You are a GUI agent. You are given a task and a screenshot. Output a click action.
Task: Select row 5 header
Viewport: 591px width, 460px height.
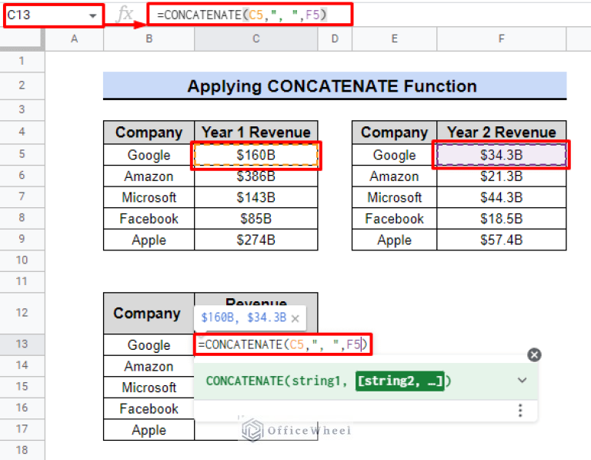(x=22, y=154)
